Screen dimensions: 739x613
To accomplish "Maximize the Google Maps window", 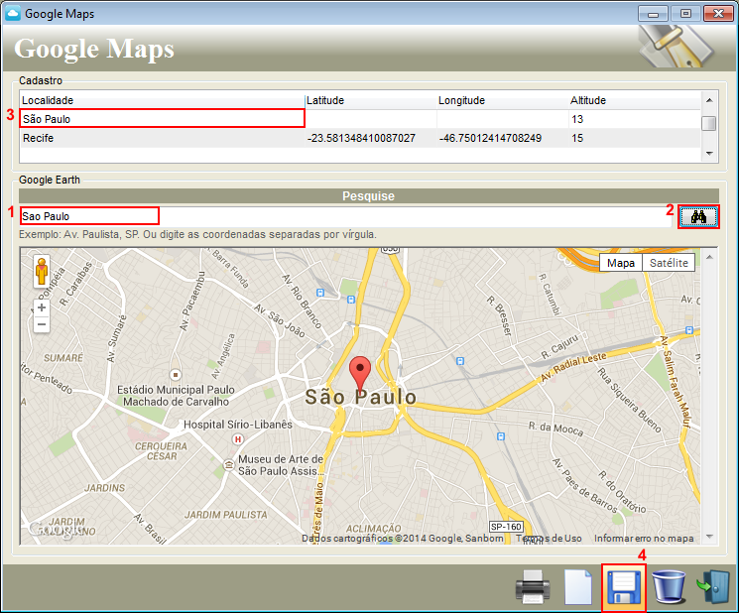I will pyautogui.click(x=685, y=13).
